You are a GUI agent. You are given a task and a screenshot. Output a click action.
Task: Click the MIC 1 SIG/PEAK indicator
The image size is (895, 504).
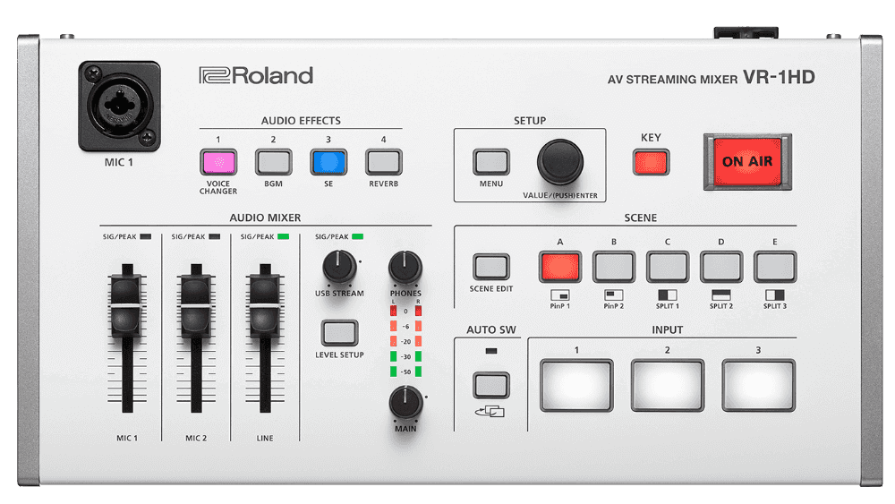coord(146,236)
